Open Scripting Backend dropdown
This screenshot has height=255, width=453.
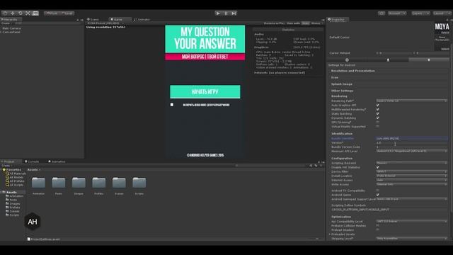412,163
